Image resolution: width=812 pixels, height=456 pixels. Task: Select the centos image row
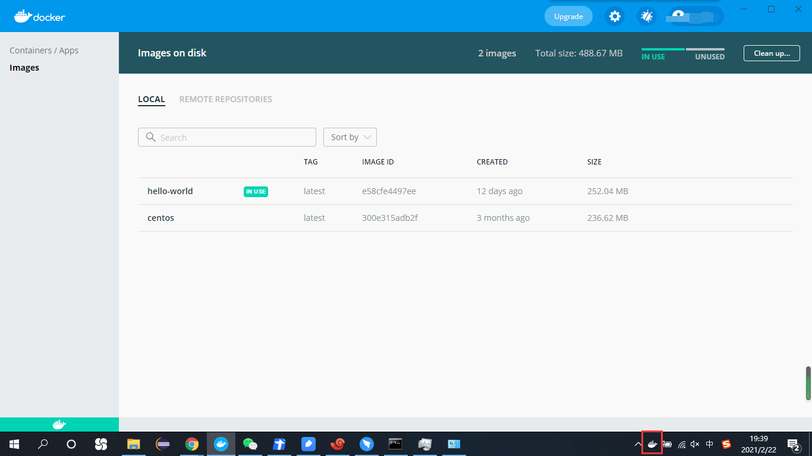tap(465, 218)
